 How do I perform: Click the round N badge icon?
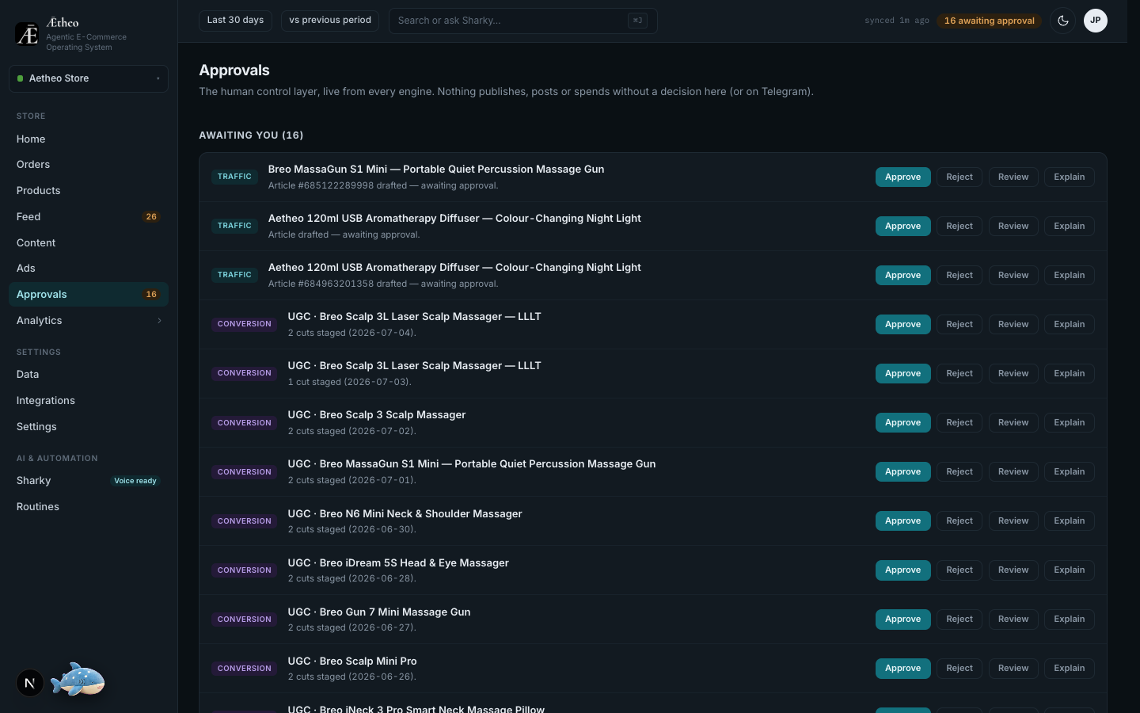30,683
